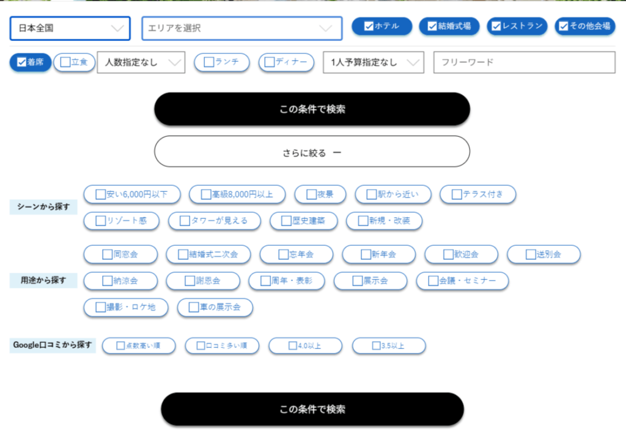Open the エリアを選択 dropdown
Image resolution: width=626 pixels, height=437 pixels.
(242, 28)
